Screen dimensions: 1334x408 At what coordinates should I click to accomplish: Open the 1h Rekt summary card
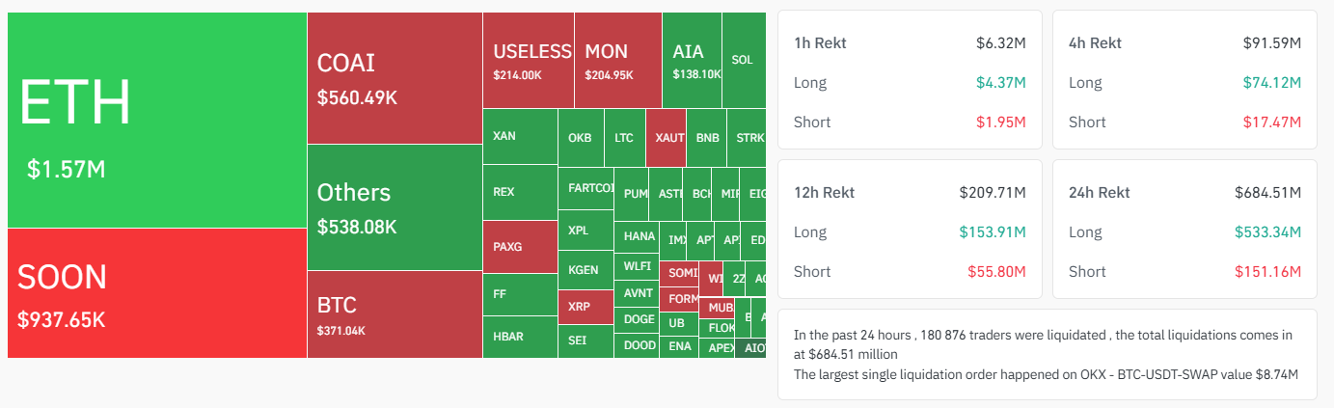pos(910,80)
